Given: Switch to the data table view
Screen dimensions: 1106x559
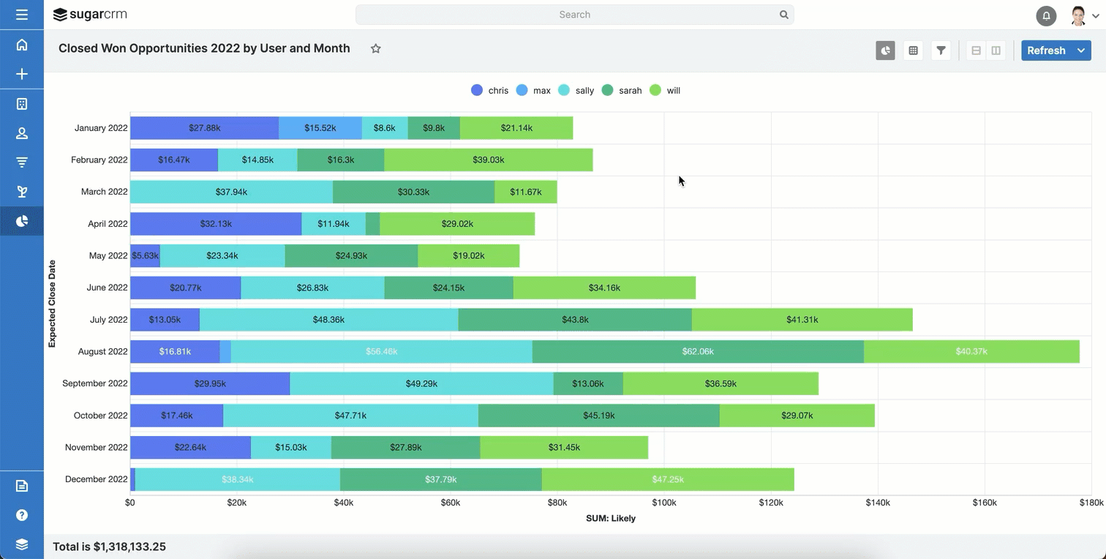Looking at the screenshot, I should pyautogui.click(x=913, y=50).
